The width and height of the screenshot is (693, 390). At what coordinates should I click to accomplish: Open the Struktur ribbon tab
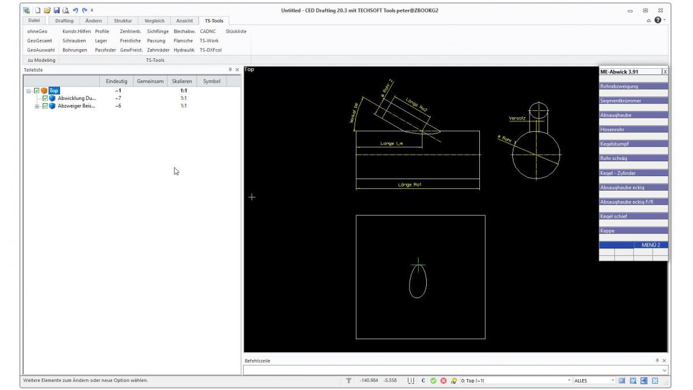point(123,21)
